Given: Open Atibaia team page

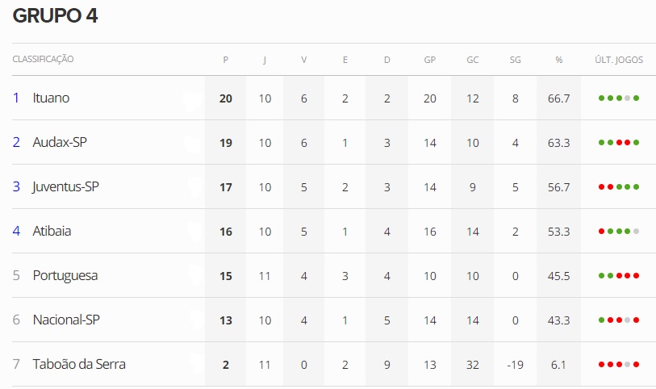Looking at the screenshot, I should [x=52, y=231].
